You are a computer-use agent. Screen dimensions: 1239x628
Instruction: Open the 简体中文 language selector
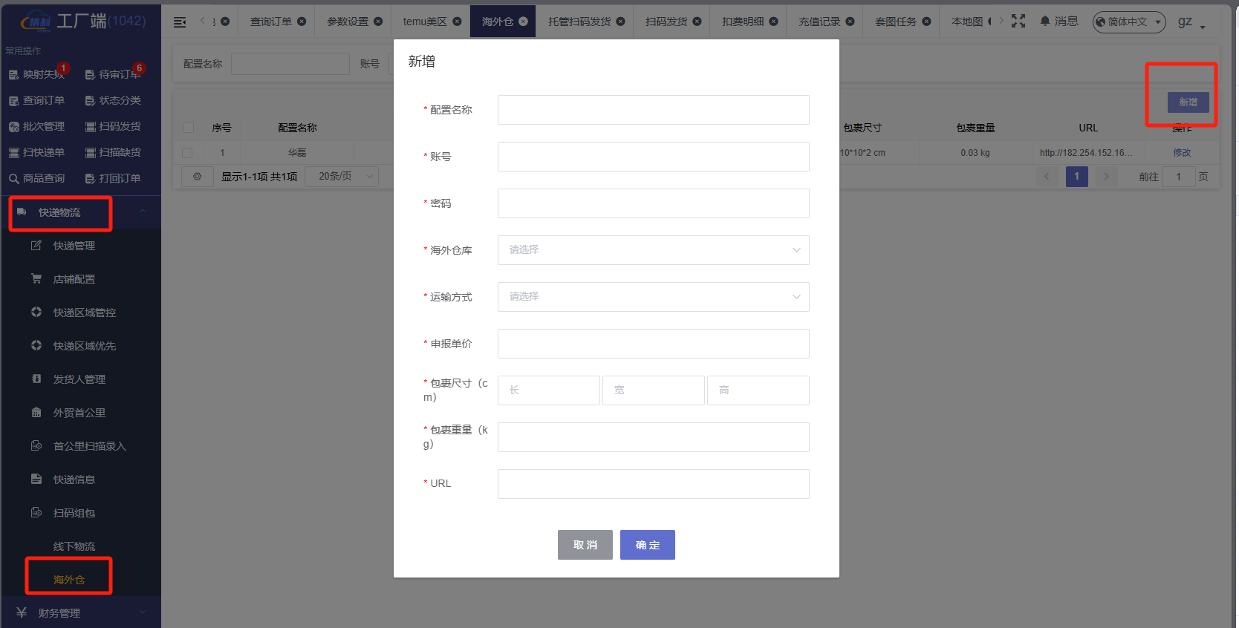pos(1128,22)
